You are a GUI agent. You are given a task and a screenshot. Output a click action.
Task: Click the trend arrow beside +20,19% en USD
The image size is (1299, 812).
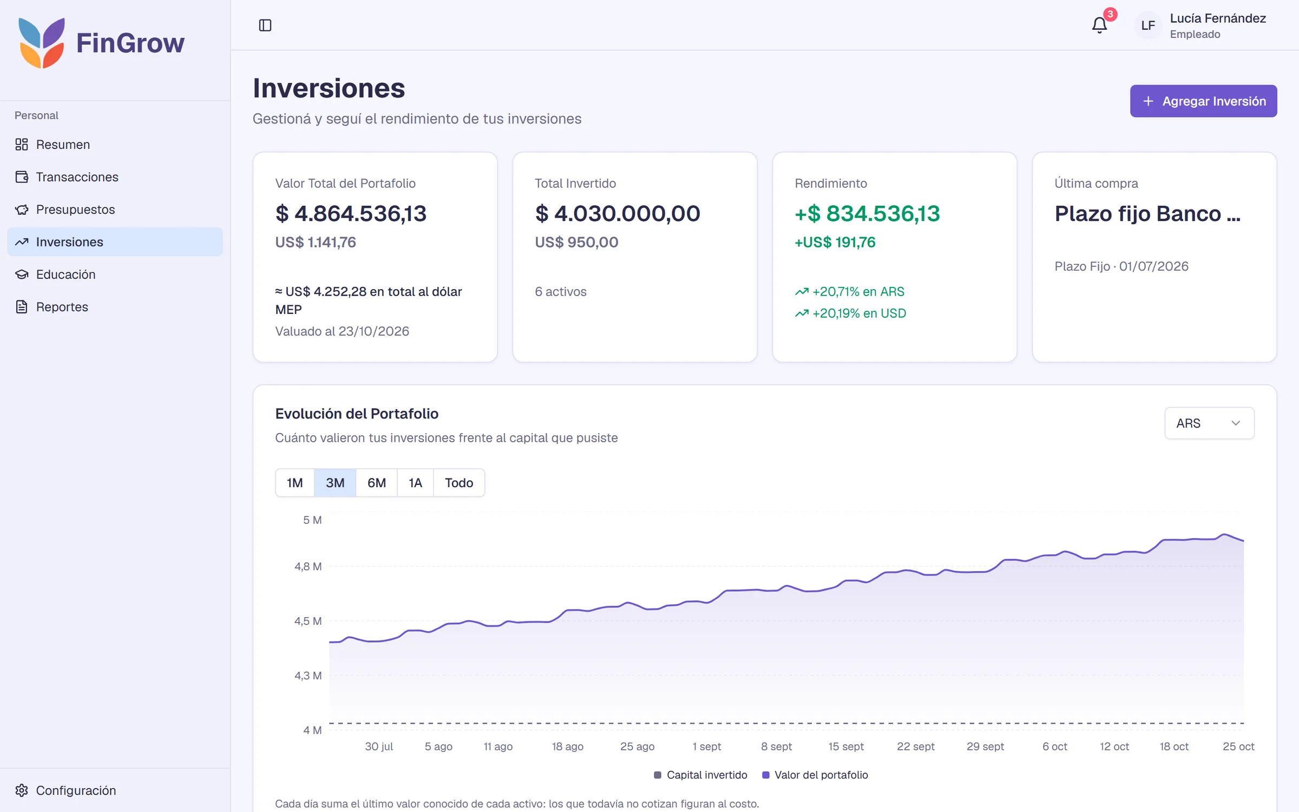pyautogui.click(x=802, y=313)
